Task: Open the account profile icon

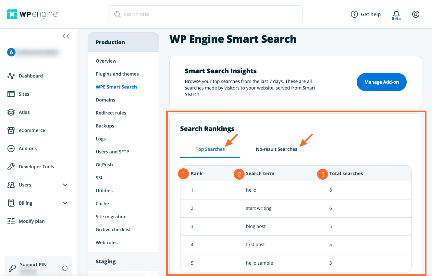Action: pos(416,14)
